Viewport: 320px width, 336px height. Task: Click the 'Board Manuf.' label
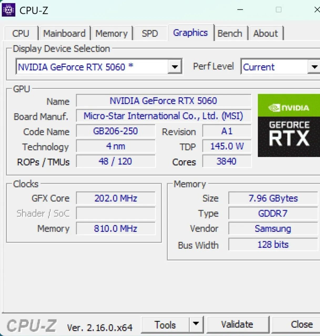tap(41, 117)
